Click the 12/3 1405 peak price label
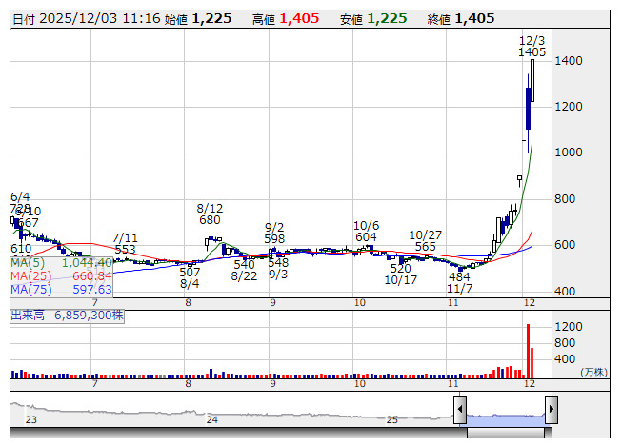 [532, 47]
